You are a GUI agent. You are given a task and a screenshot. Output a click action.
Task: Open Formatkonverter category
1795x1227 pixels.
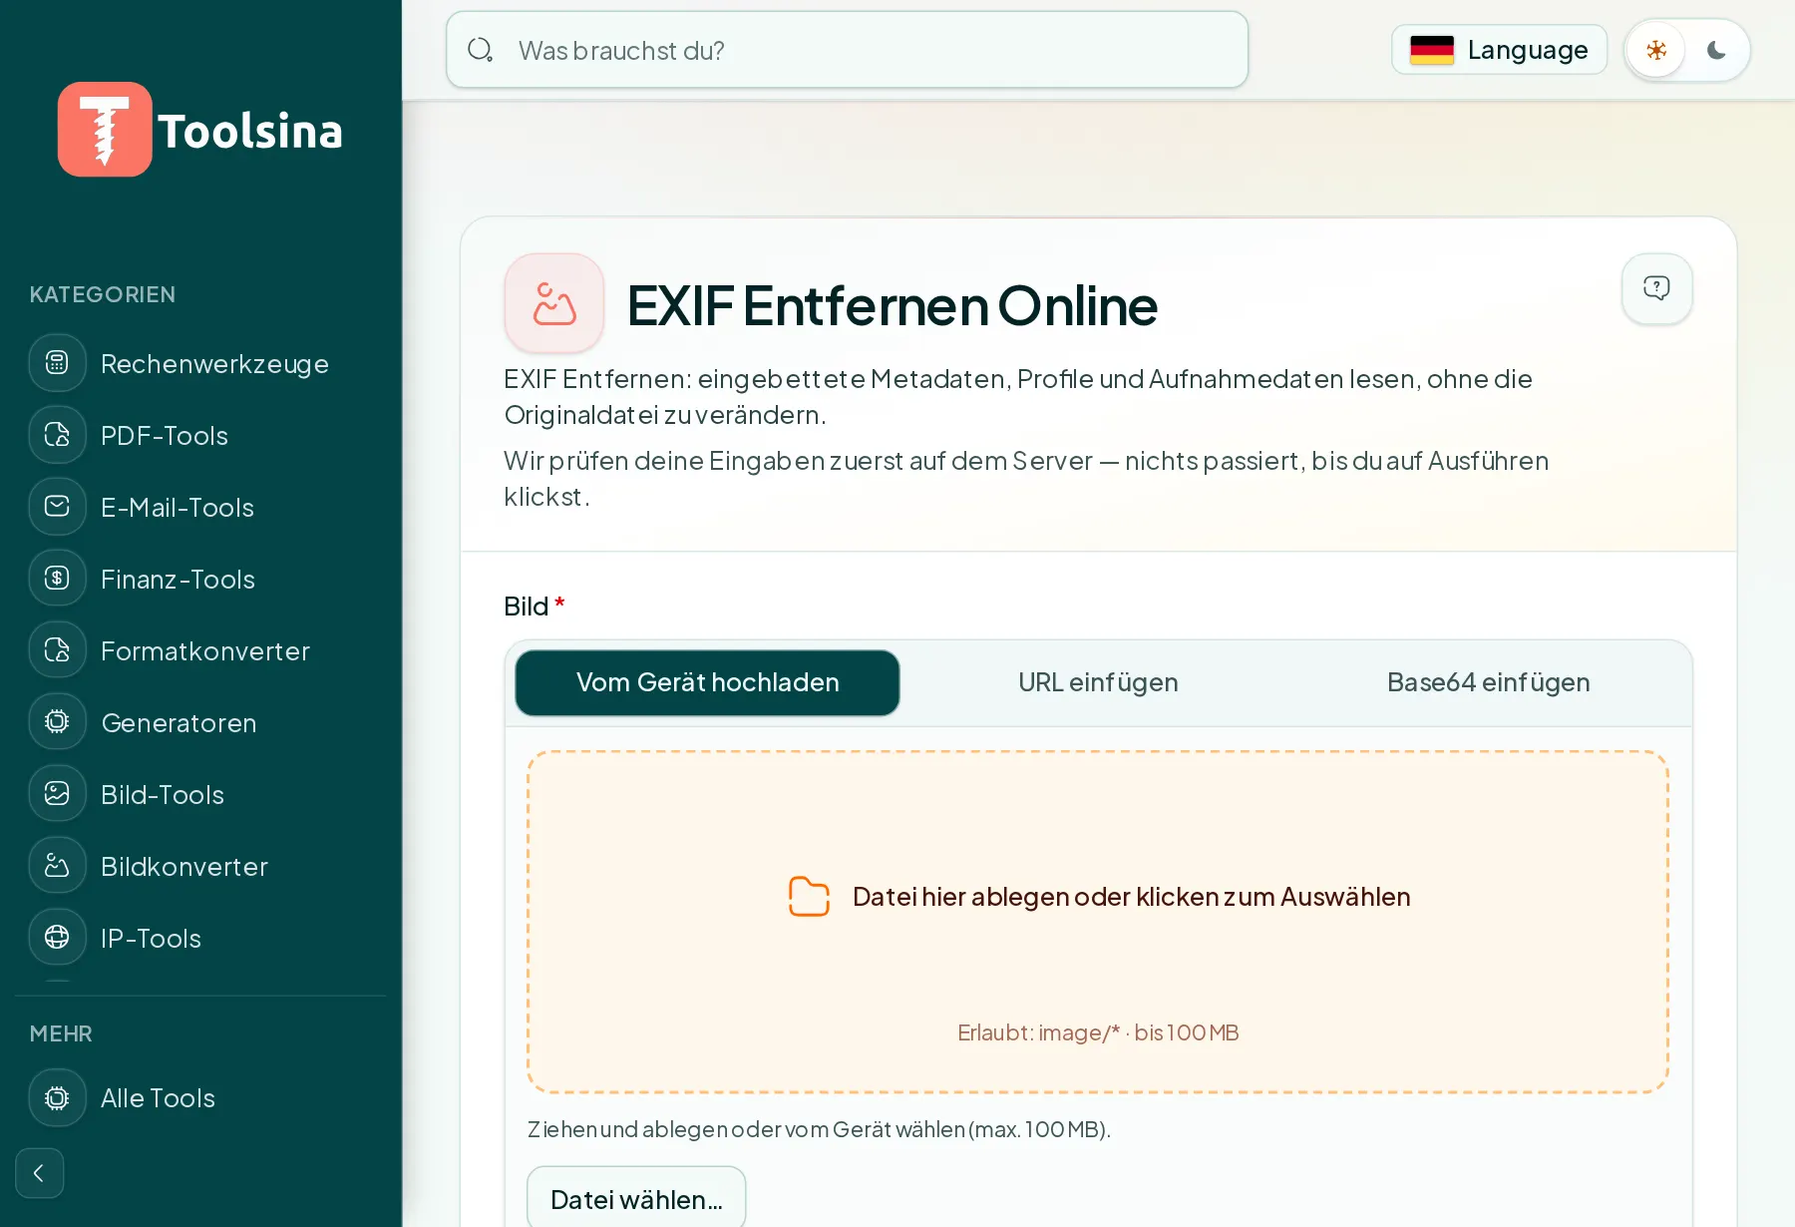click(x=200, y=650)
